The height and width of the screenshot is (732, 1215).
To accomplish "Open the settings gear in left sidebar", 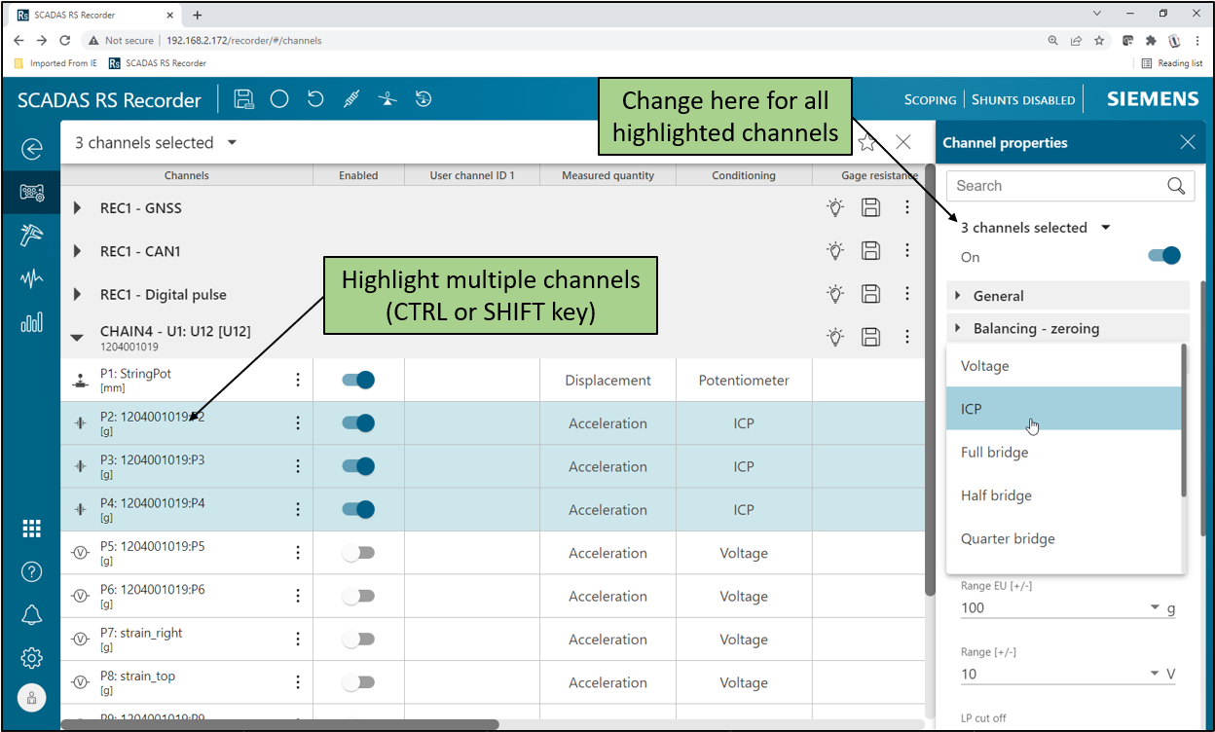I will click(x=32, y=658).
